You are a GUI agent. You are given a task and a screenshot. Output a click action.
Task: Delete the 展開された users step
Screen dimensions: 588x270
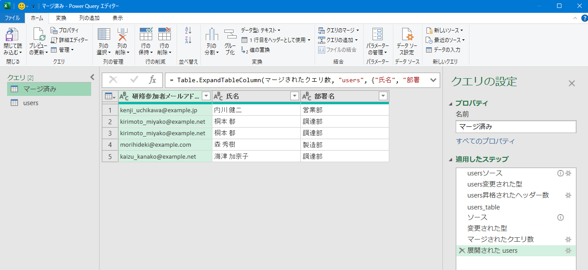[x=462, y=251]
